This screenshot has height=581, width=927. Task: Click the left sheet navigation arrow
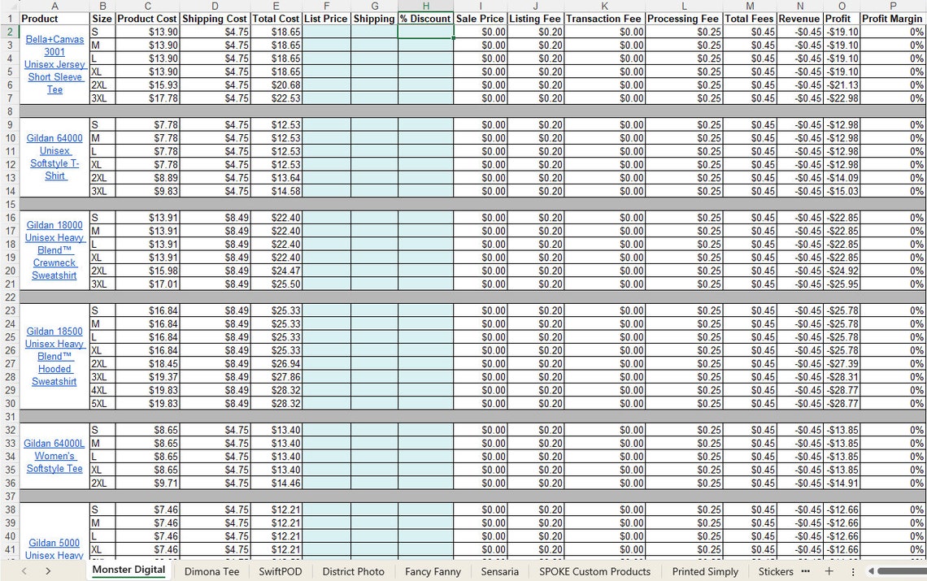point(24,571)
